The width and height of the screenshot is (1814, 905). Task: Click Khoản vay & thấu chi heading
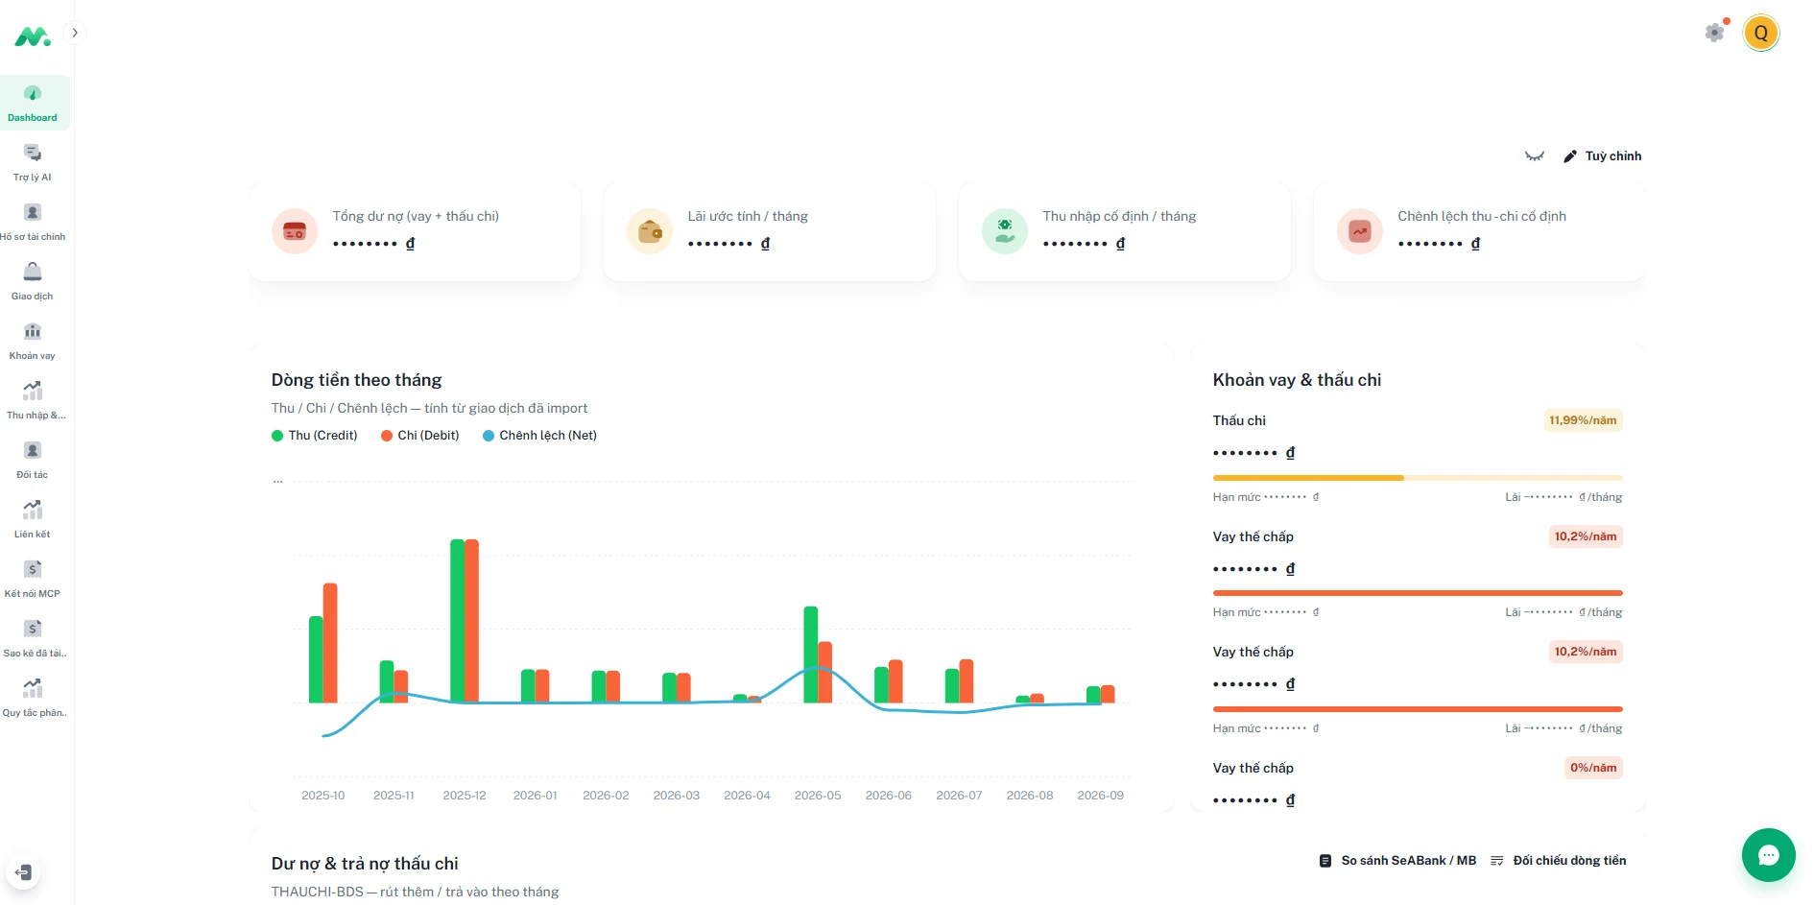tap(1297, 380)
